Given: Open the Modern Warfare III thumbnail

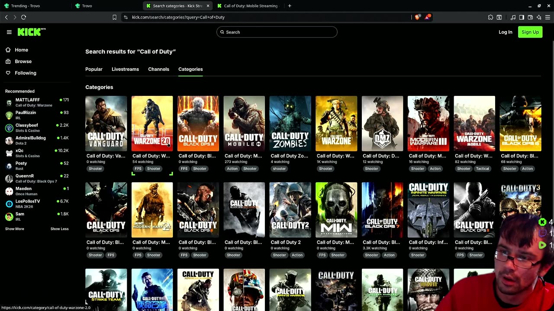Looking at the screenshot, I should (428, 124).
